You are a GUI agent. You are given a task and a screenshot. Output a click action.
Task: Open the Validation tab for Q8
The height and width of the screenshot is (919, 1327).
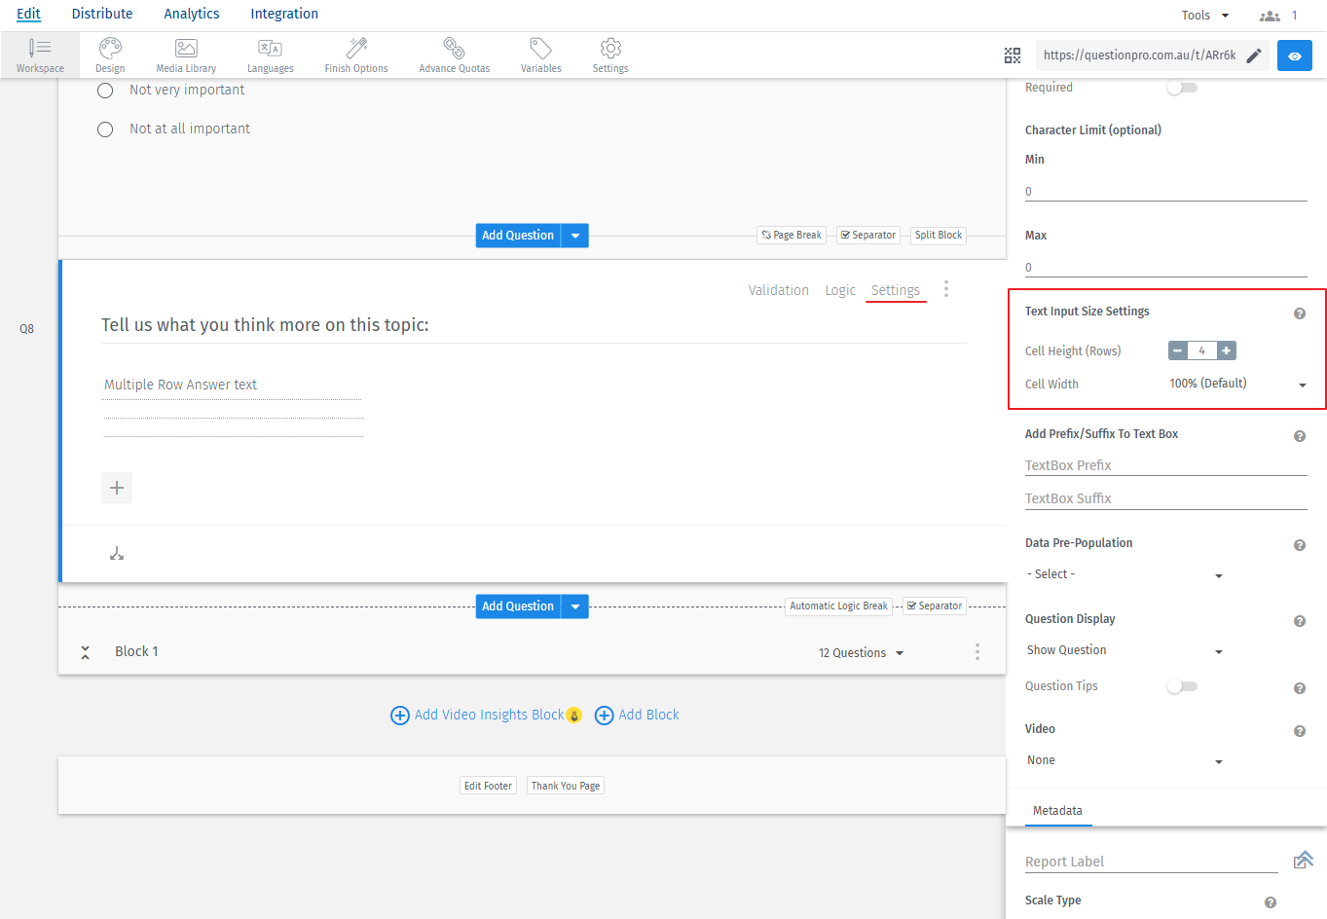tap(778, 290)
